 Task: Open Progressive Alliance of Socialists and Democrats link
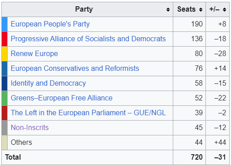pos(88,39)
